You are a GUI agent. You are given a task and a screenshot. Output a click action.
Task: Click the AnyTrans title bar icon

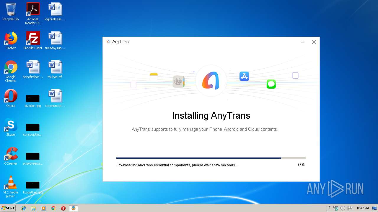click(x=108, y=42)
